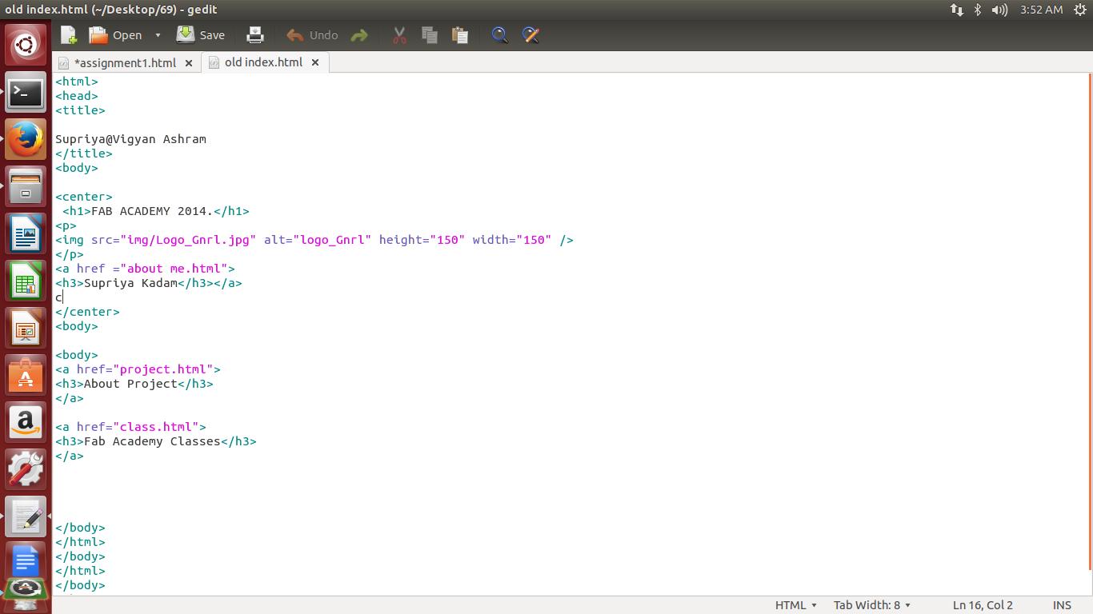Save the current file
Viewport: 1093px width, 614px height.
point(201,35)
